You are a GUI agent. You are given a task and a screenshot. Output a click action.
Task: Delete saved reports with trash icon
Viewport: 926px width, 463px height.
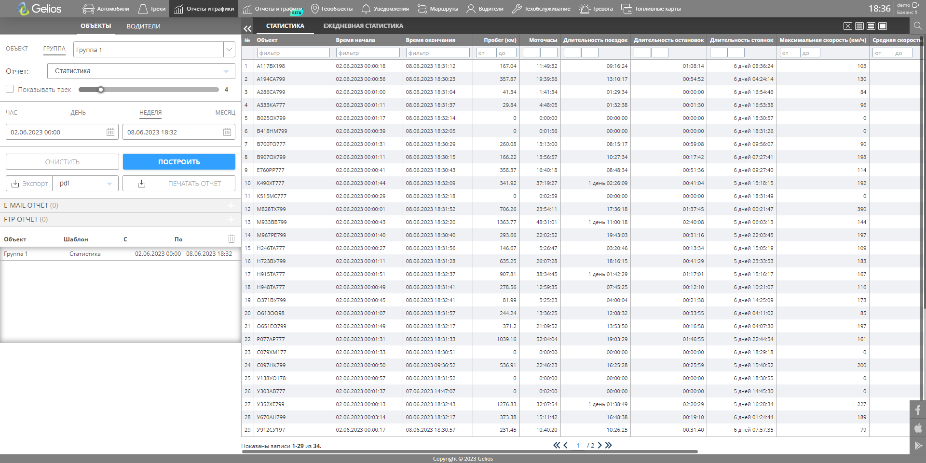pos(231,238)
